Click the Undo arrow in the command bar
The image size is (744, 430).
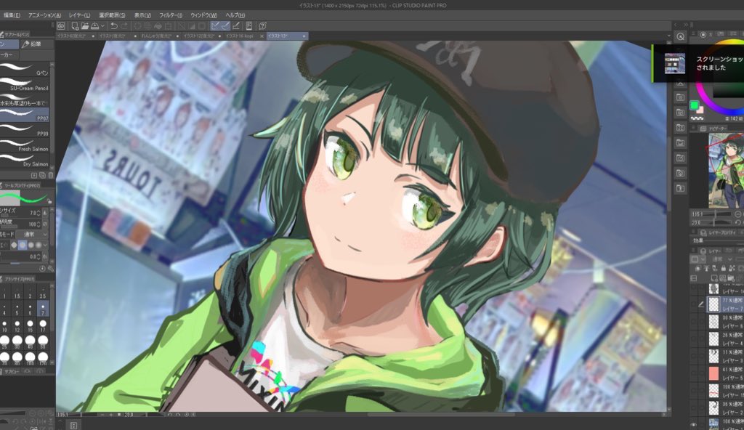113,26
